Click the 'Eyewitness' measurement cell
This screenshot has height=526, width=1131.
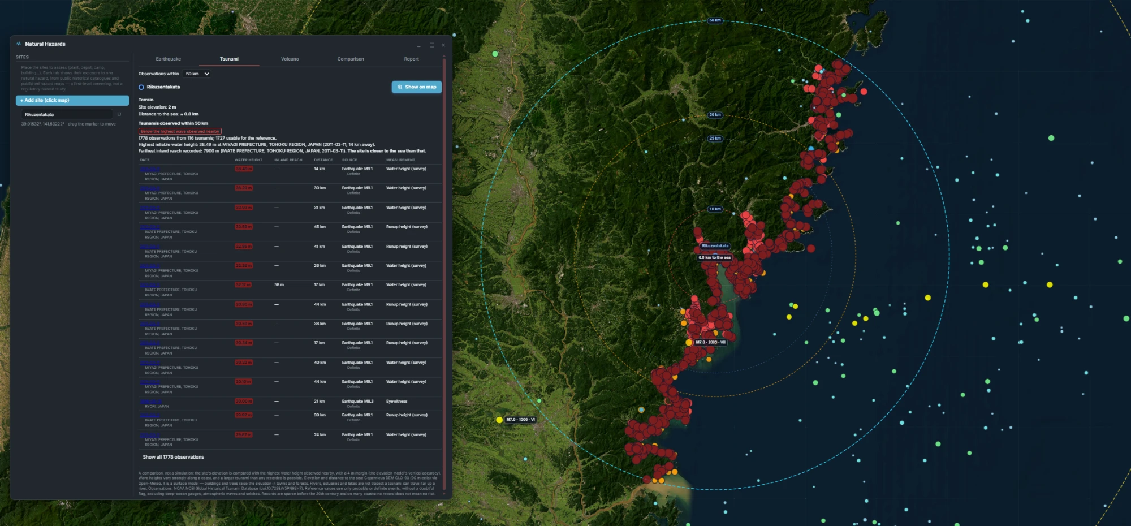[x=396, y=401]
